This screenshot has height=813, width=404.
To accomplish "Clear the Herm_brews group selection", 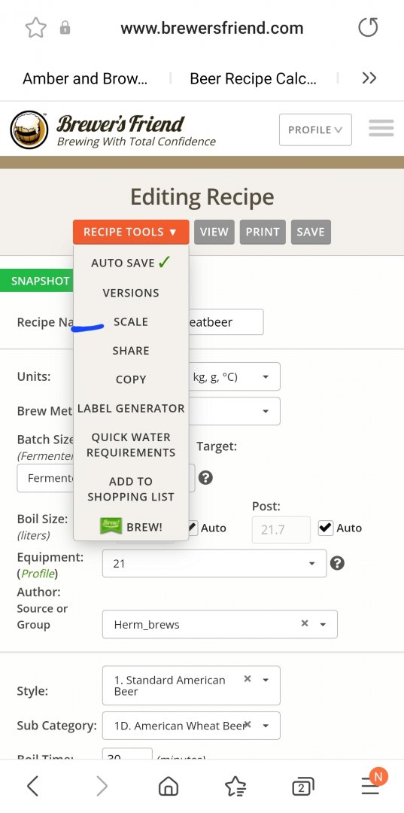I will (x=305, y=623).
